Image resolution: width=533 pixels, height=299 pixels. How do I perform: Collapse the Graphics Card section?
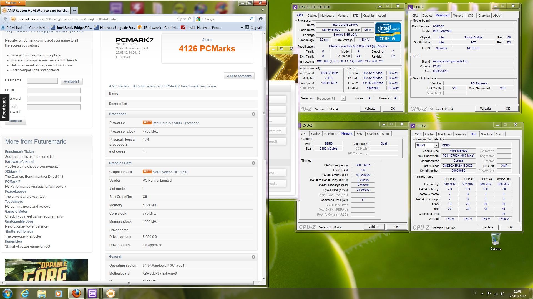[253, 163]
